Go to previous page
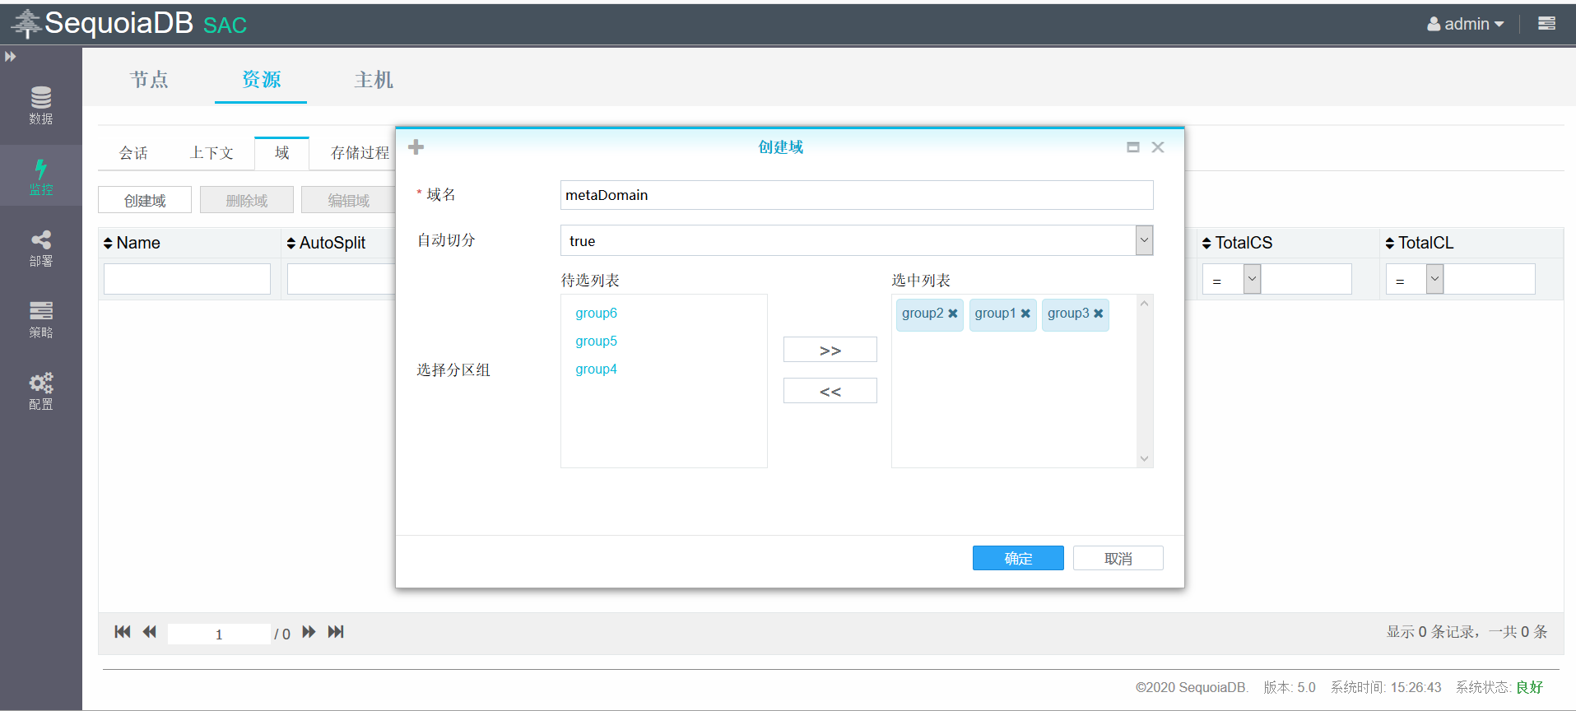 point(149,632)
